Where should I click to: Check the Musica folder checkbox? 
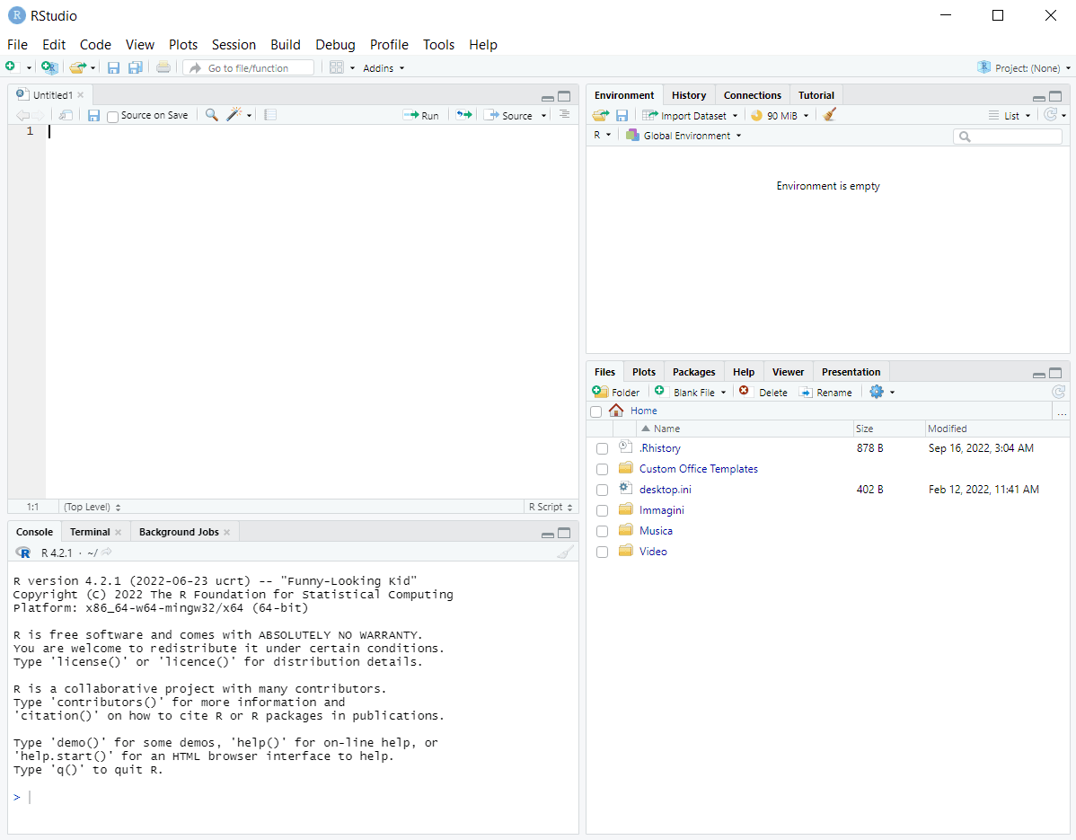[x=602, y=531]
